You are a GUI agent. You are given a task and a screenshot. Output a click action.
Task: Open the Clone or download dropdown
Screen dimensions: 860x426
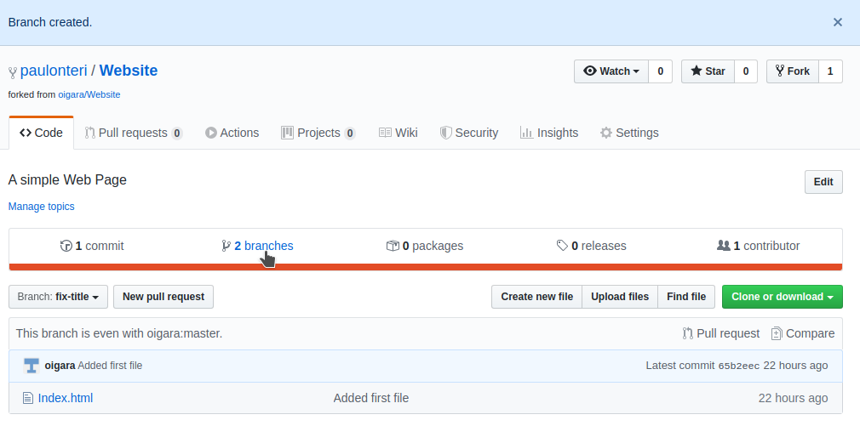782,297
